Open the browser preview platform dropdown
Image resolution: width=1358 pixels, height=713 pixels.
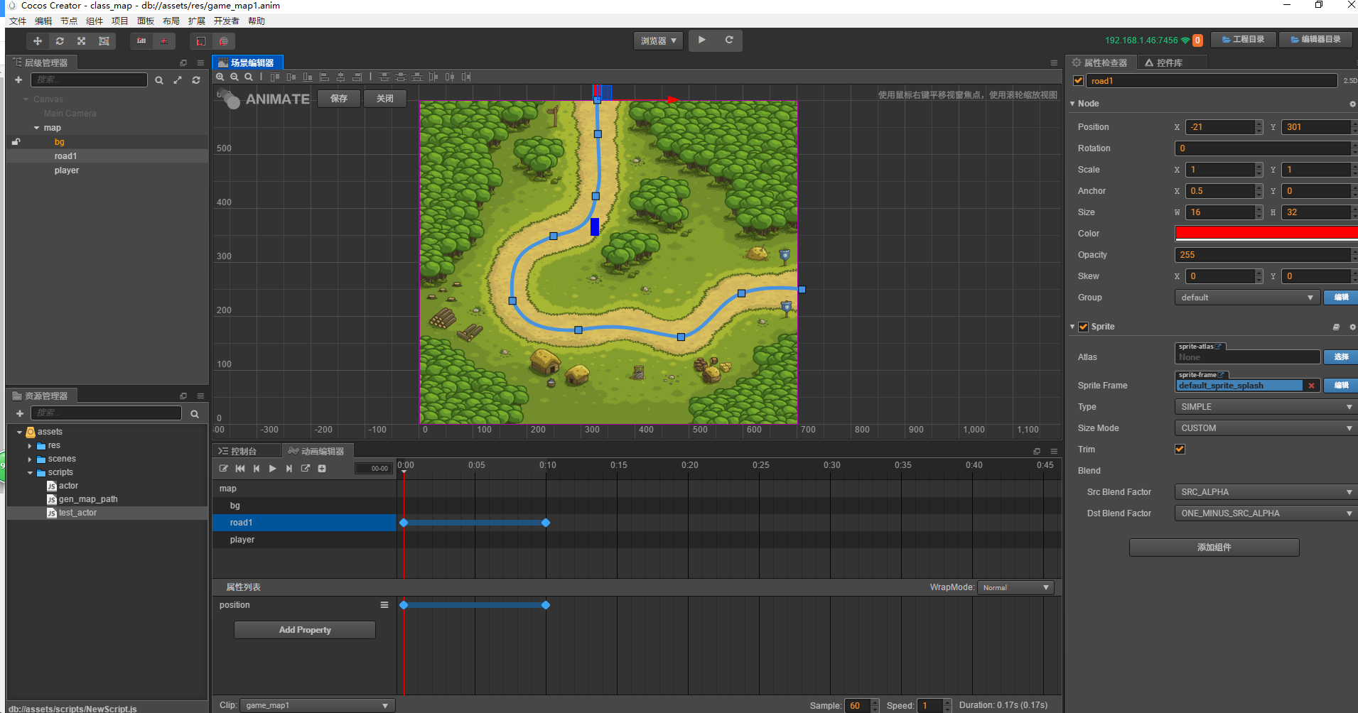point(658,41)
